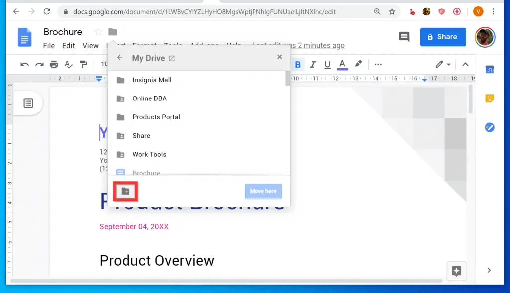Select the Paint format tool
Image resolution: width=510 pixels, height=293 pixels.
tap(84, 64)
